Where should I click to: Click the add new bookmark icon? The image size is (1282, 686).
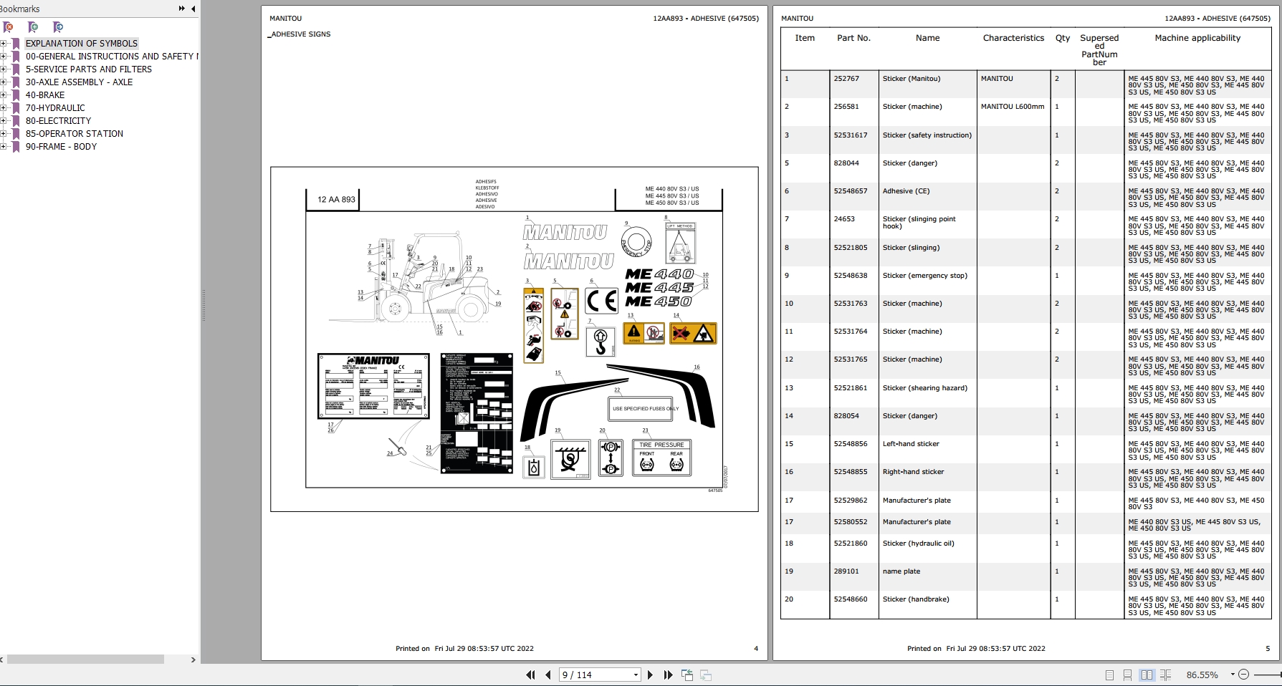click(33, 27)
